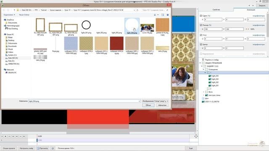Collapse the ОБЩЕЕ УПРАВЛЕНИЕ tree node
This screenshot has width=269, height=151.
(x=200, y=63)
